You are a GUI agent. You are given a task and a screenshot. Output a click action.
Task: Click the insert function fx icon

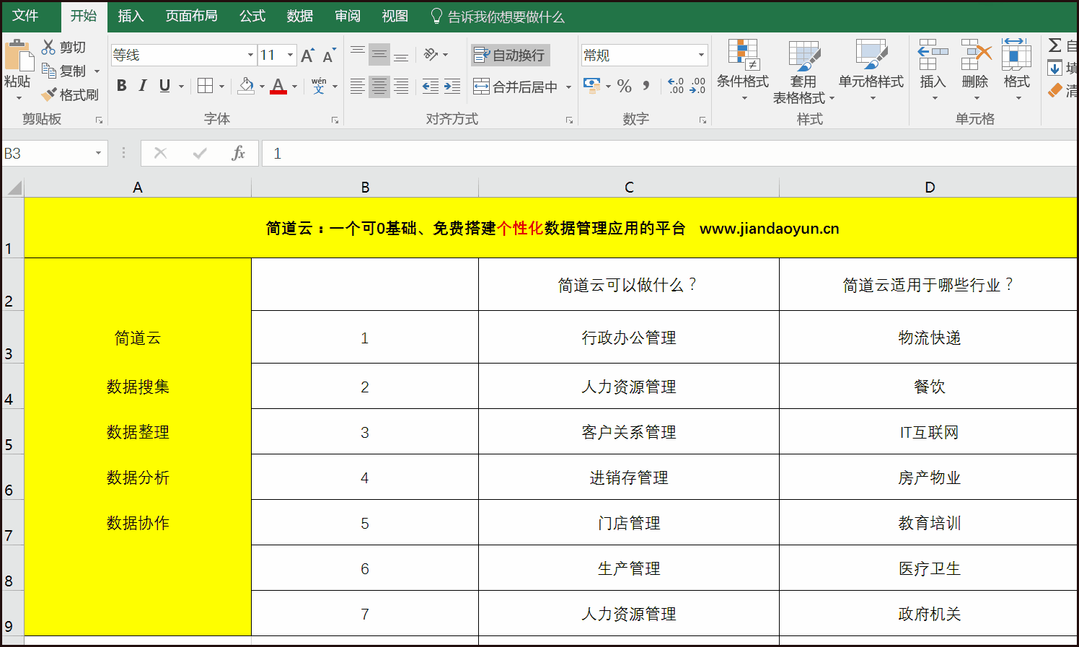239,153
